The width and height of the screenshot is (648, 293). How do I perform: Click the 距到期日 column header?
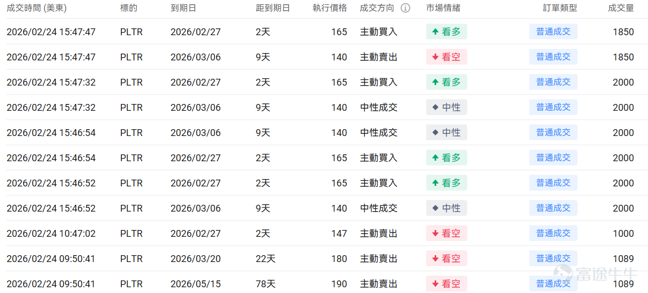point(273,8)
